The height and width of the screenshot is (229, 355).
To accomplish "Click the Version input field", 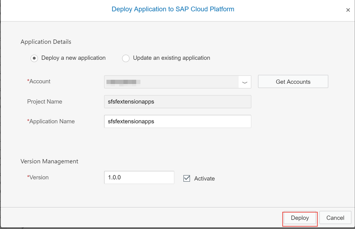I will click(x=139, y=177).
